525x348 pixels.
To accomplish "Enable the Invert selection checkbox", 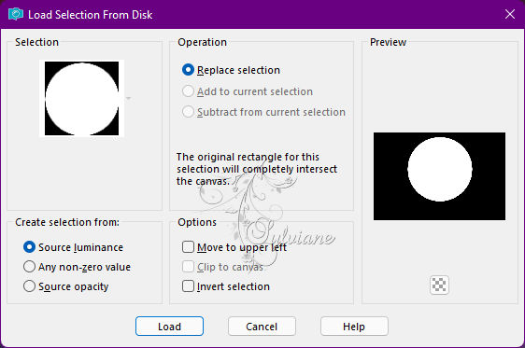I will [x=226, y=286].
